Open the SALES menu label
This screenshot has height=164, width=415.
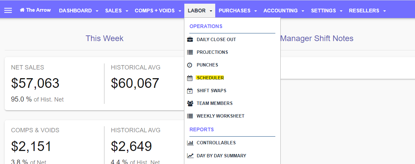coord(113,11)
